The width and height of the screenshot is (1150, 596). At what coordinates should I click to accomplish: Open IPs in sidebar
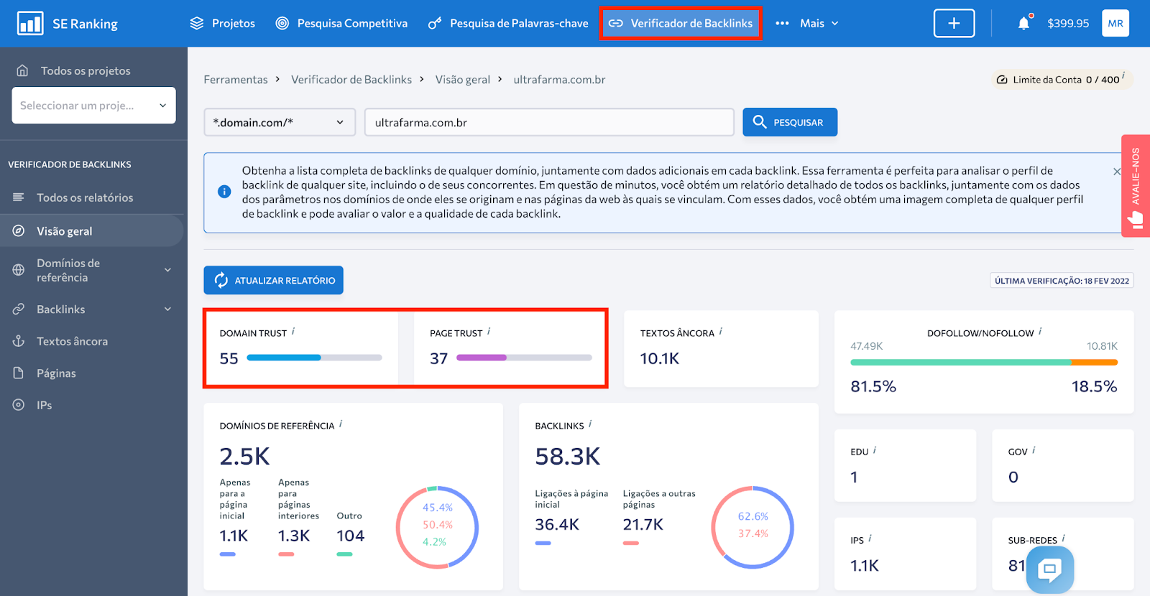[45, 405]
